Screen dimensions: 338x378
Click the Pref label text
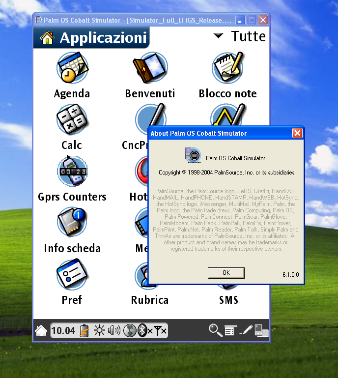[72, 300]
